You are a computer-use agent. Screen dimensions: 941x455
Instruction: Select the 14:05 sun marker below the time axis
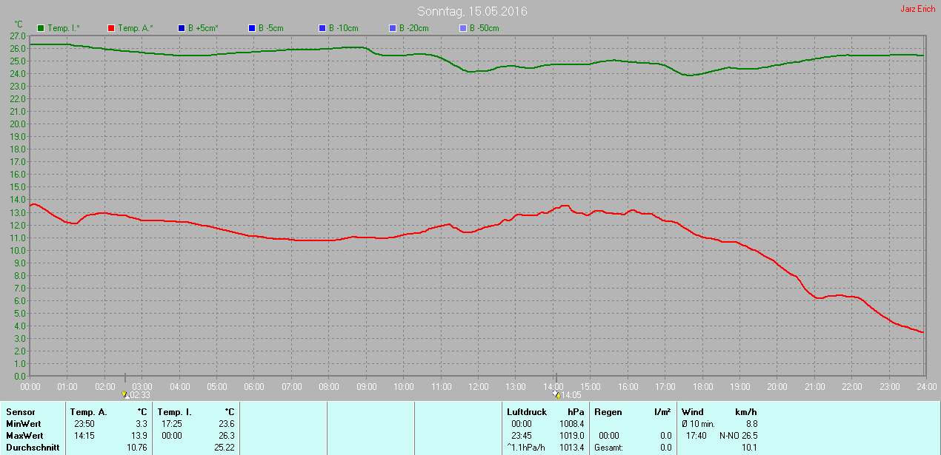click(x=556, y=395)
